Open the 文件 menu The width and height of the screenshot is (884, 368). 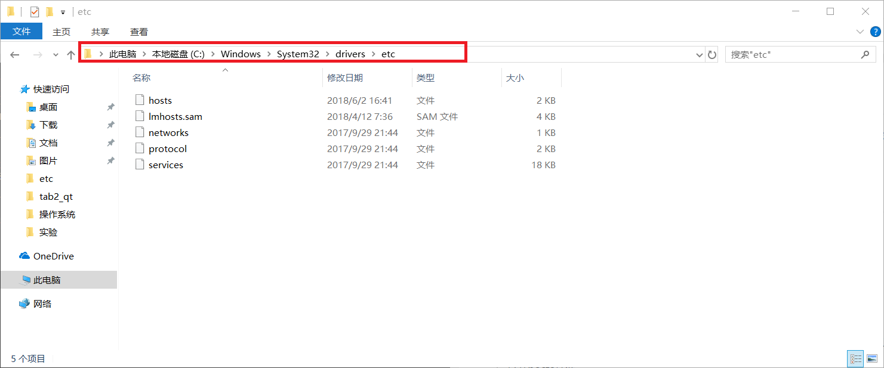tap(21, 32)
